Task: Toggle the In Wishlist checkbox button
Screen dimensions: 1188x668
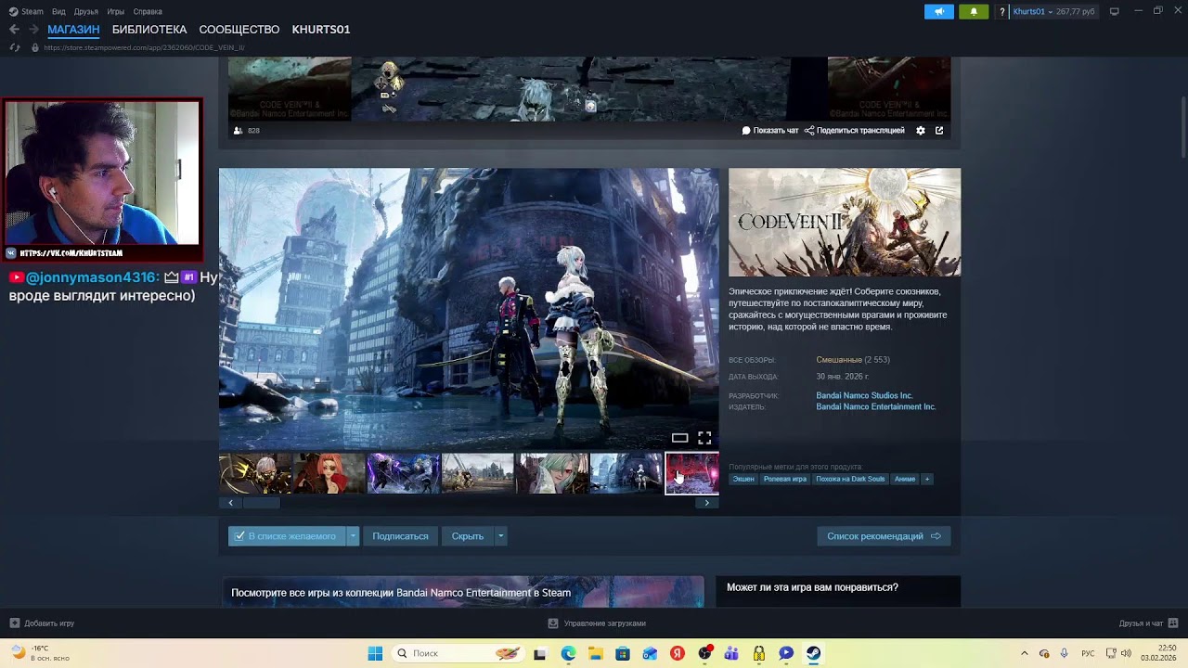Action: 287,536
